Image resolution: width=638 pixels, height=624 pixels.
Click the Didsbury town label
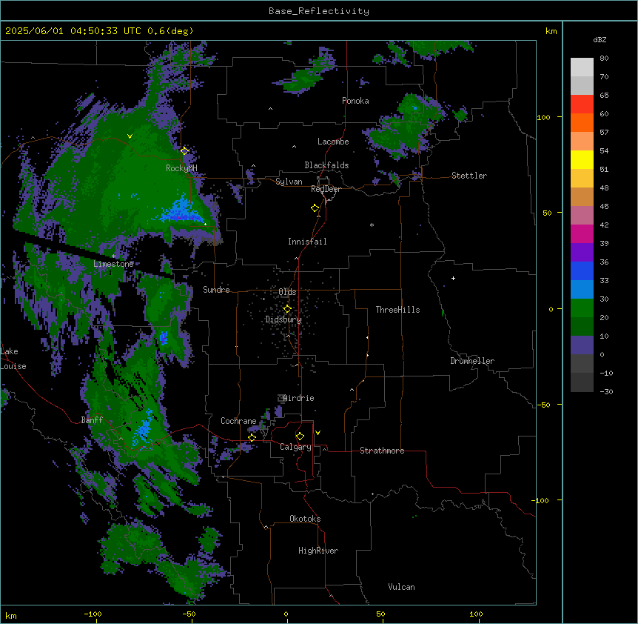[x=283, y=319]
